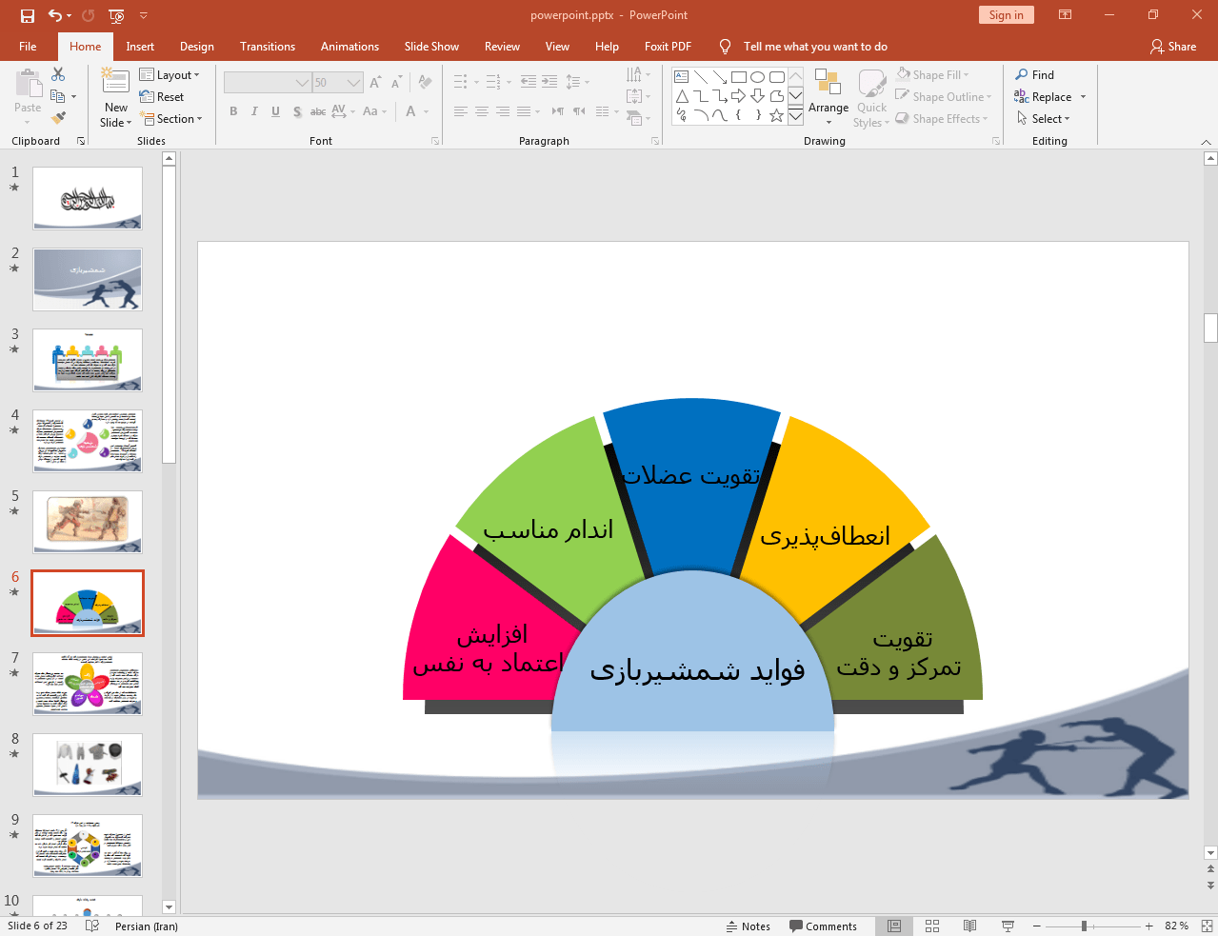The width and height of the screenshot is (1218, 936).
Task: Click the Sign in button
Action: (1006, 15)
